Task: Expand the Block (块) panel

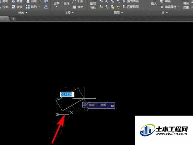Action: point(165,13)
